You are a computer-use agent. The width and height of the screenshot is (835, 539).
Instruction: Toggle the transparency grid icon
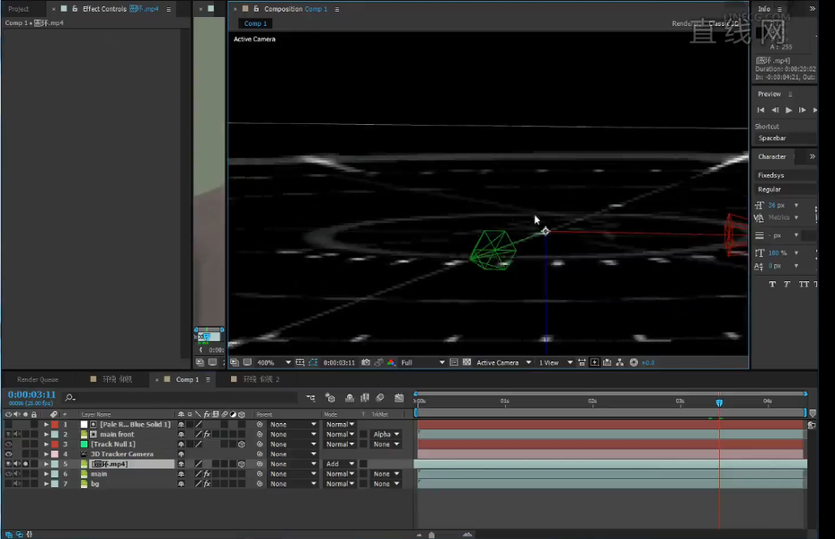pos(467,362)
